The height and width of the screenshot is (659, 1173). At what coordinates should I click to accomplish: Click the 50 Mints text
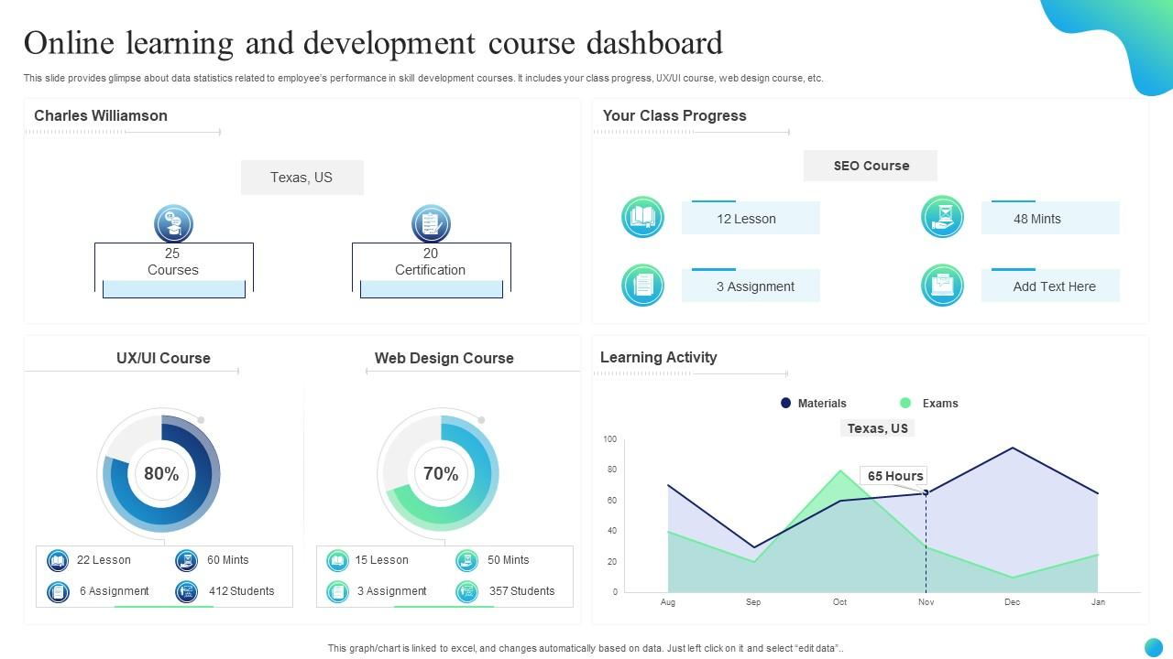pos(508,560)
